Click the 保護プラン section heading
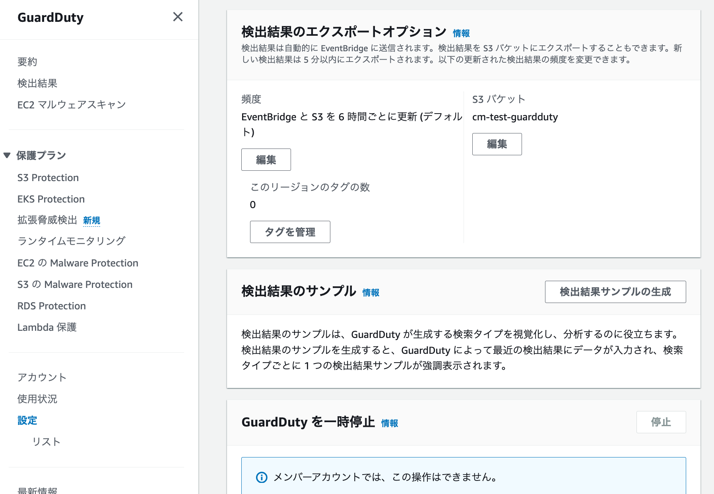This screenshot has width=714, height=494. tap(41, 155)
